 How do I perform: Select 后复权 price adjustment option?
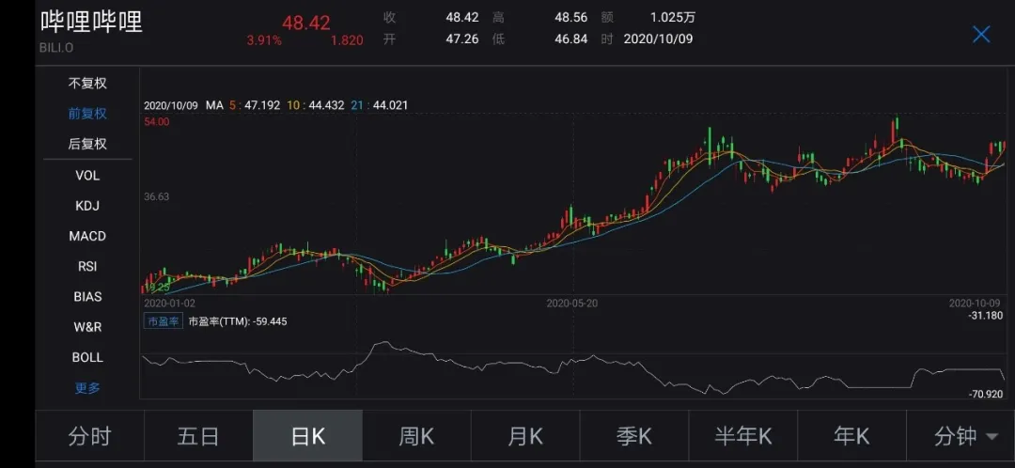coord(87,145)
